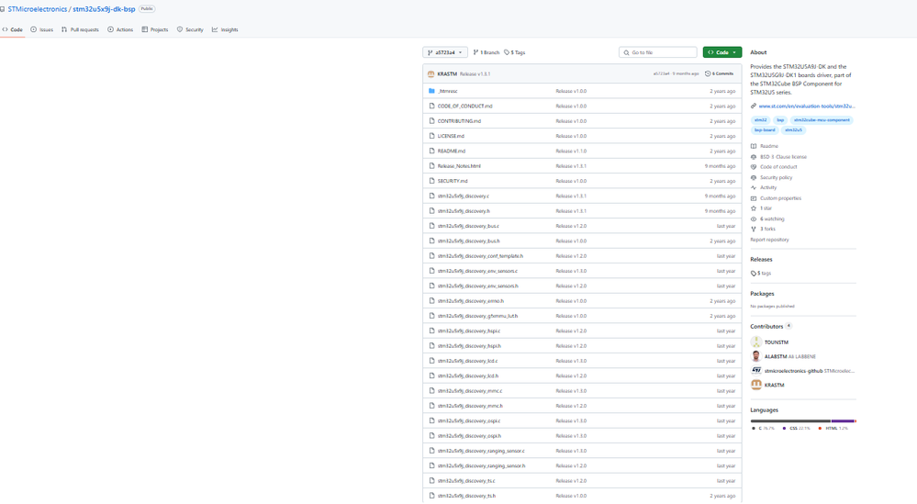Click the Contributors heading link
The image size is (917, 504).
pyautogui.click(x=766, y=326)
